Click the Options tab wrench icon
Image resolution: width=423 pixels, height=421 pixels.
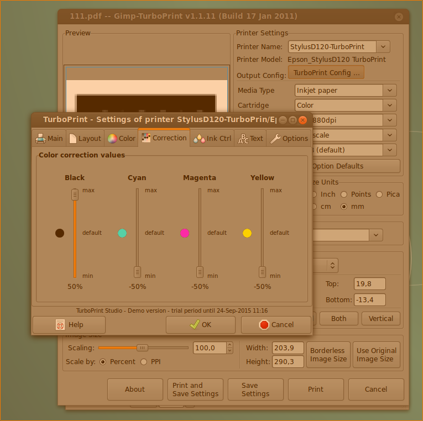tap(275, 139)
